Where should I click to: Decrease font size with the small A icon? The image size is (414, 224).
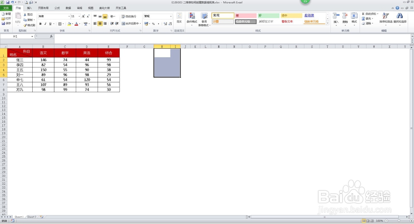(x=88, y=17)
